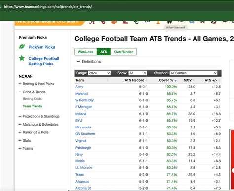Open the Show All dropdown
The height and width of the screenshot is (191, 234).
tap(138, 73)
